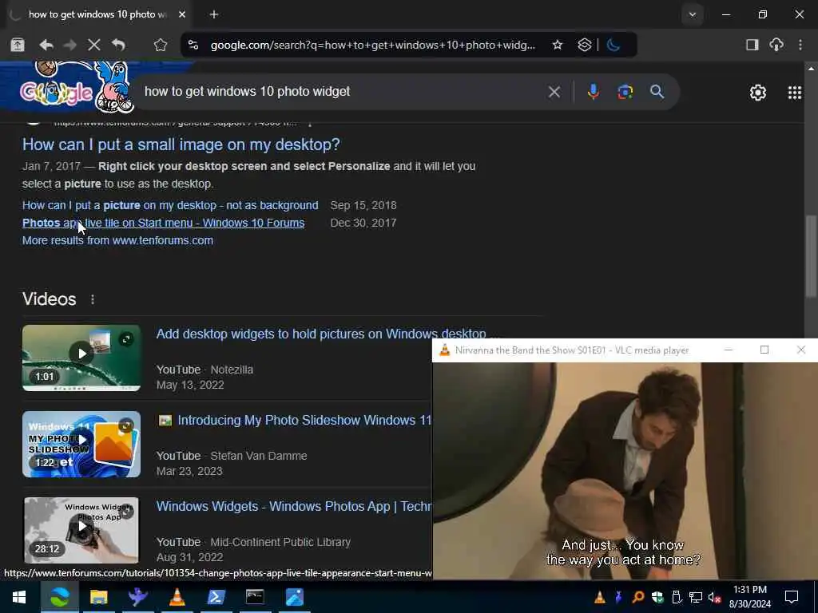Play 'My Photo Slideshow' video thumbnail

coord(81,444)
